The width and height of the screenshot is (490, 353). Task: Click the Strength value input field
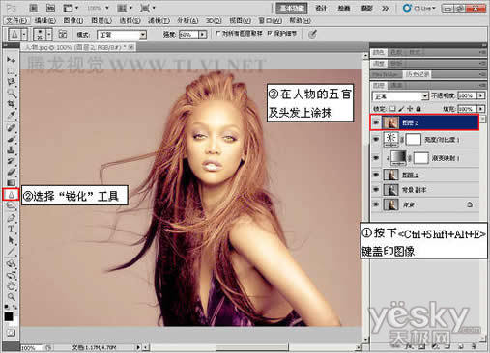click(x=188, y=34)
